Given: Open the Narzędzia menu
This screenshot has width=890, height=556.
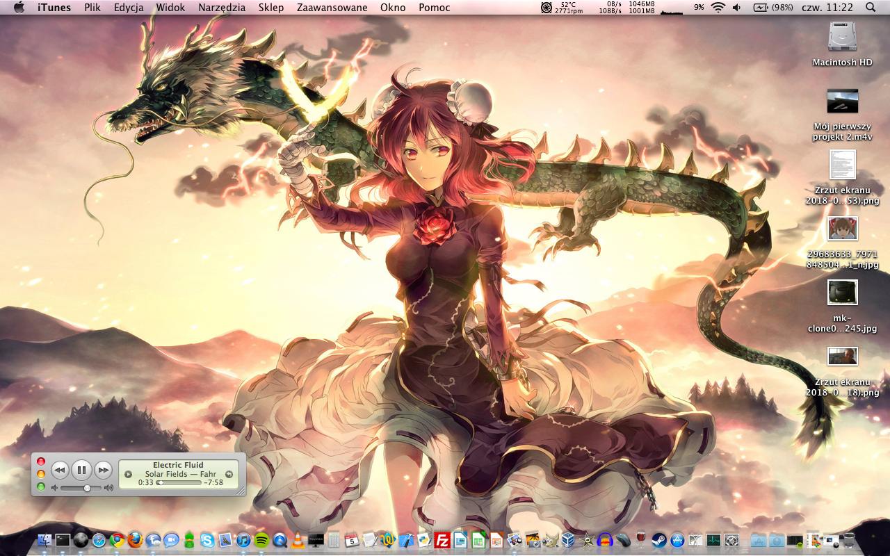Looking at the screenshot, I should point(222,7).
